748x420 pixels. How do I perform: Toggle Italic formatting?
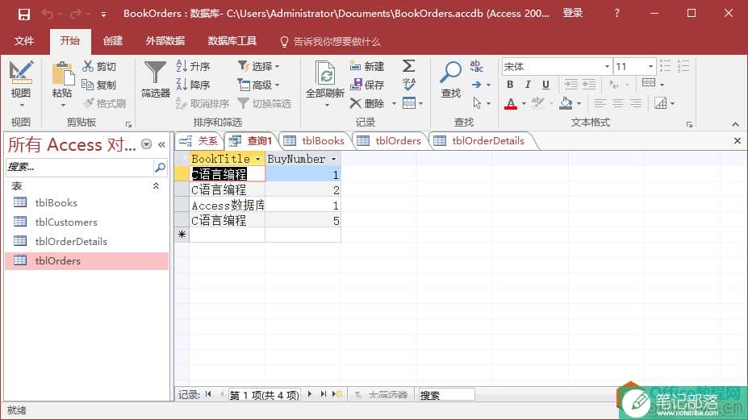(528, 85)
